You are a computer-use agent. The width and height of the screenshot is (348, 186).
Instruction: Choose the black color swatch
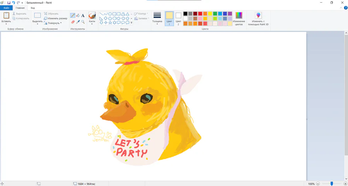[185, 14]
